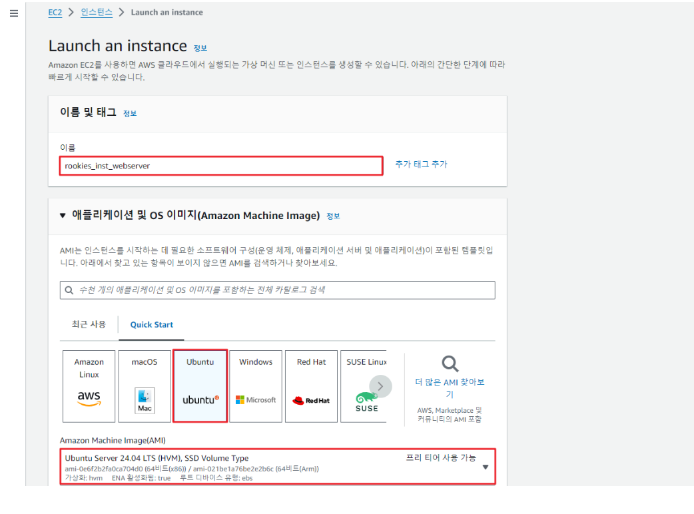Go to EC2 breadcrumb link
694x514 pixels.
(55, 13)
